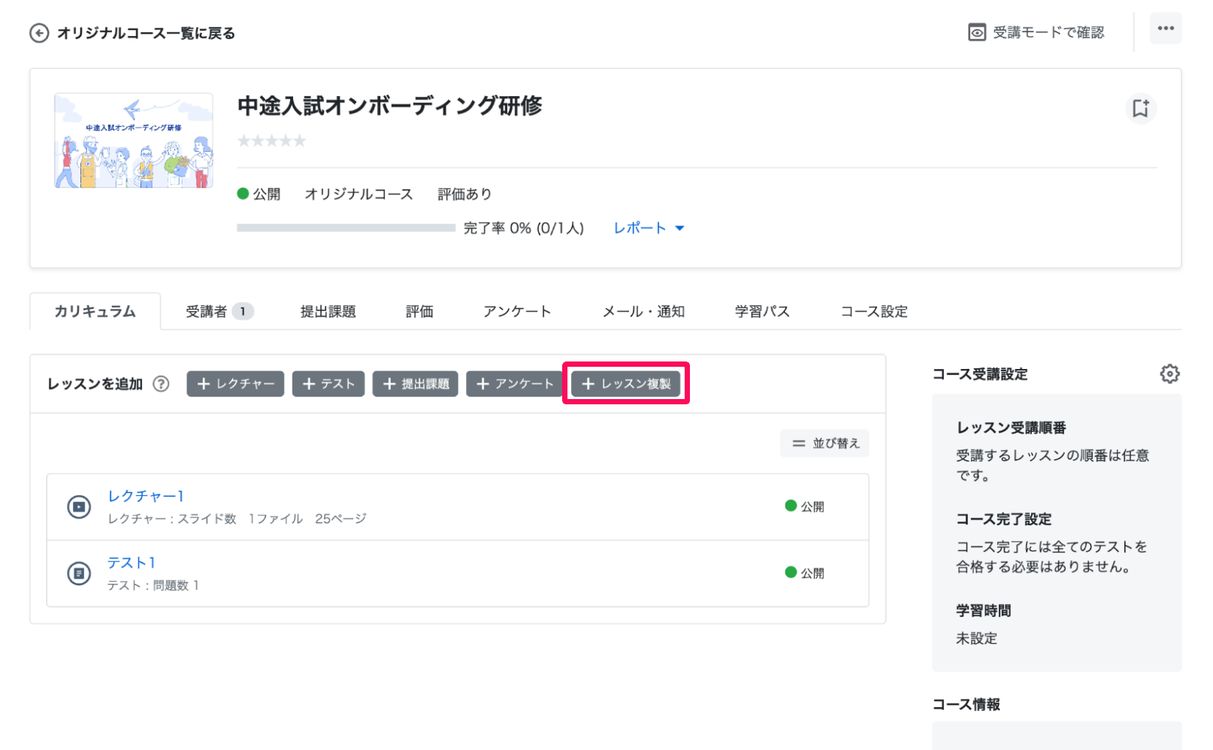Click the help question mark beside レッスンを追加

(161, 384)
